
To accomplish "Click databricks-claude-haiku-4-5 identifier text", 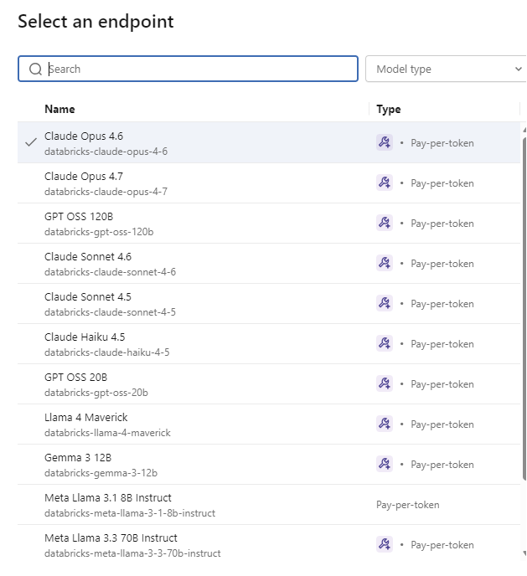I will point(107,352).
